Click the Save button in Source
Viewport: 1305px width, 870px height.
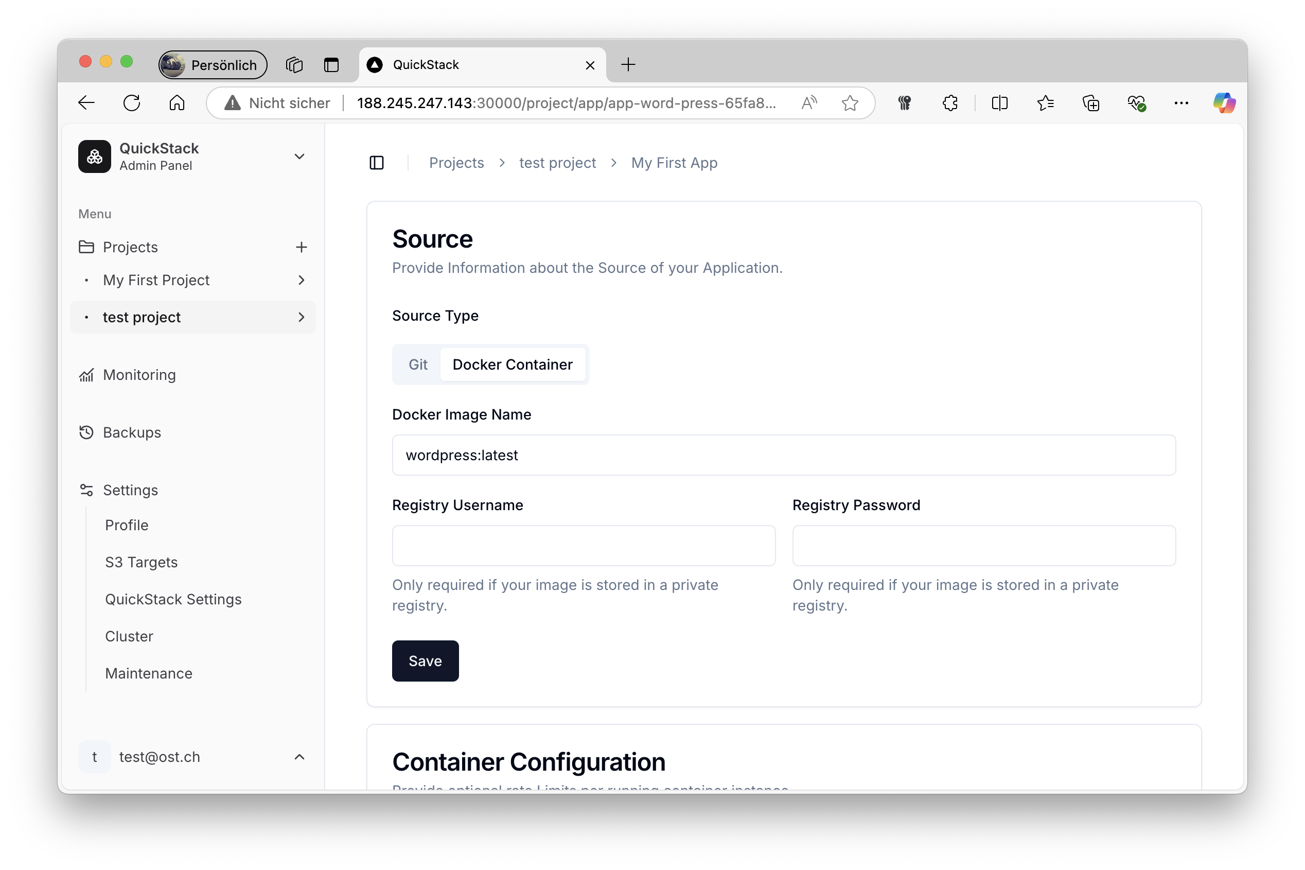pyautogui.click(x=425, y=661)
